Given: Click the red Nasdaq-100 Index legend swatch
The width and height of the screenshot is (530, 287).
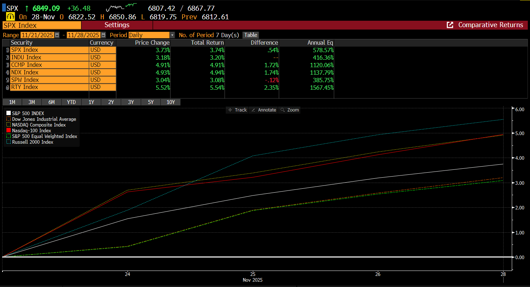Looking at the screenshot, I should tap(9, 130).
